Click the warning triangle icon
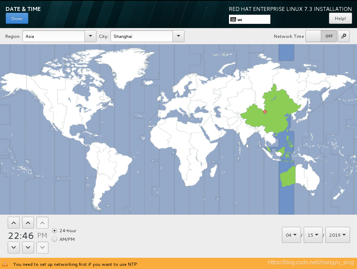 5,264
